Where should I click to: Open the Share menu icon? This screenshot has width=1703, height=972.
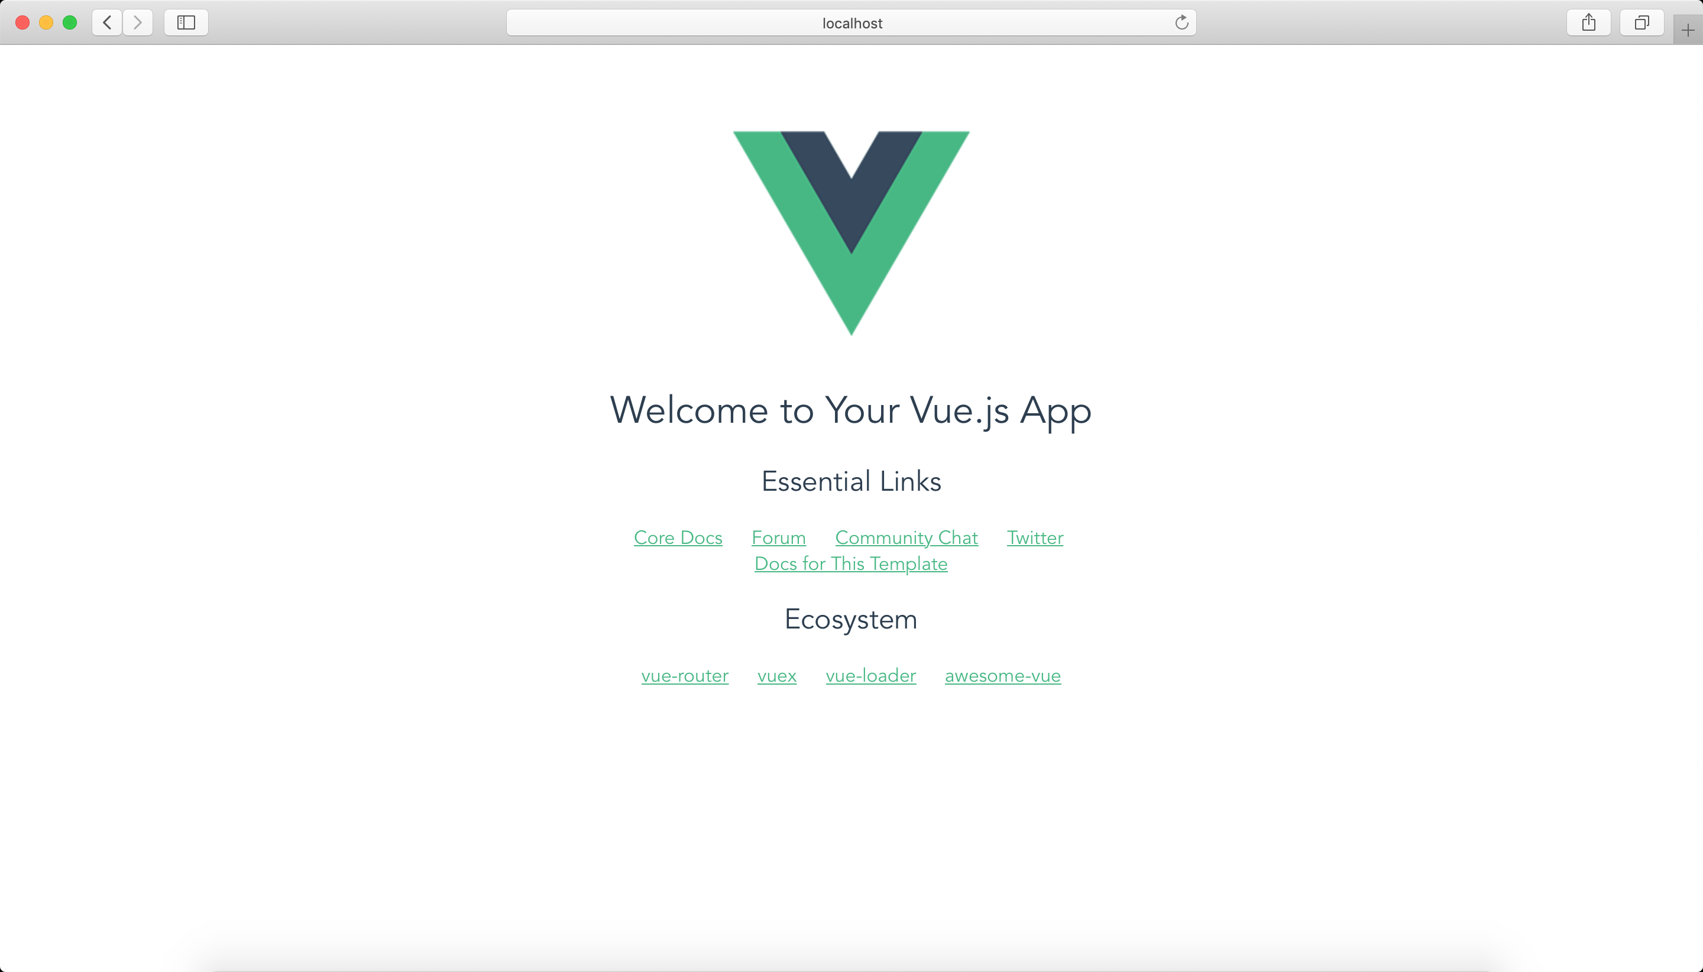(x=1589, y=22)
